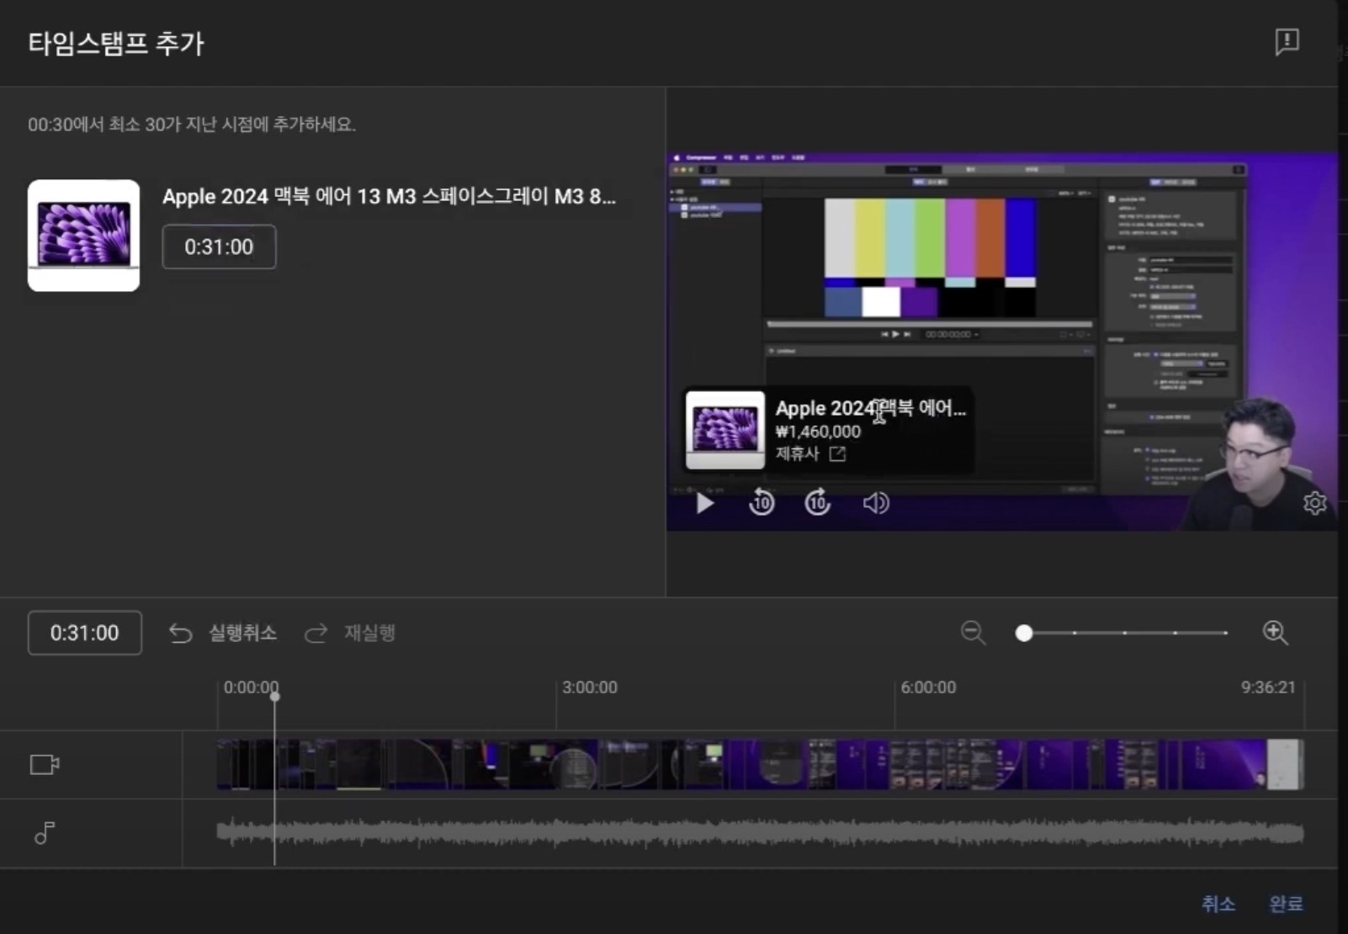1348x934 pixels.
Task: Click the video filmstrip track
Action: 761,764
